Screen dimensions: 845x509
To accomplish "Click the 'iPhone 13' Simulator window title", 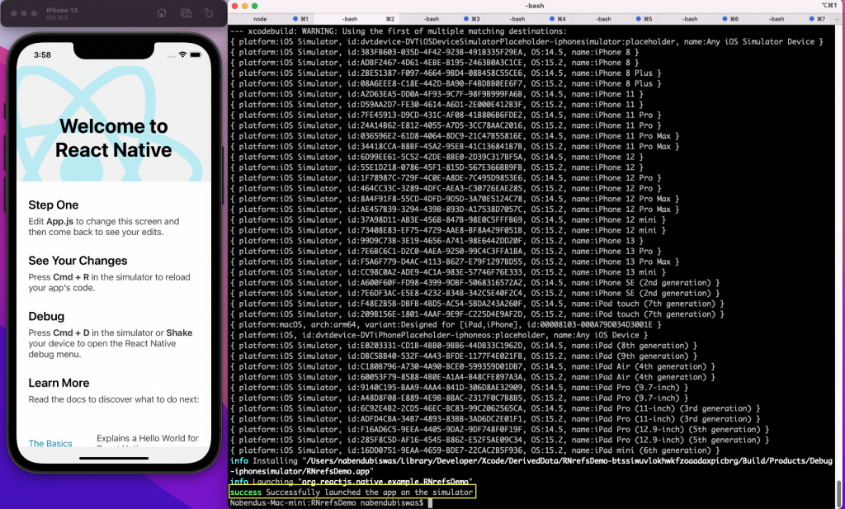I will click(62, 10).
